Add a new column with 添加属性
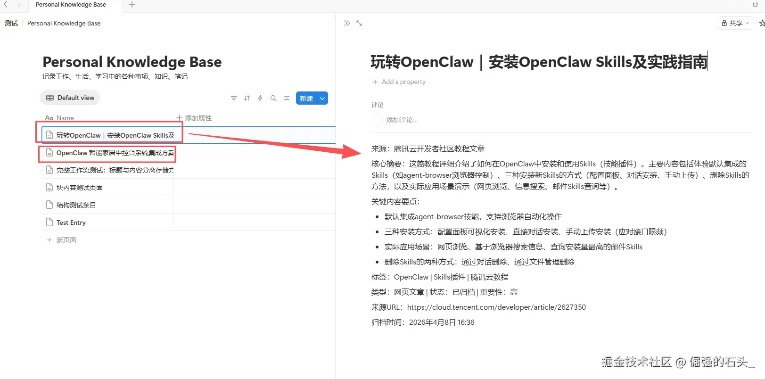Viewport: 765px width, 379px height. tap(194, 118)
